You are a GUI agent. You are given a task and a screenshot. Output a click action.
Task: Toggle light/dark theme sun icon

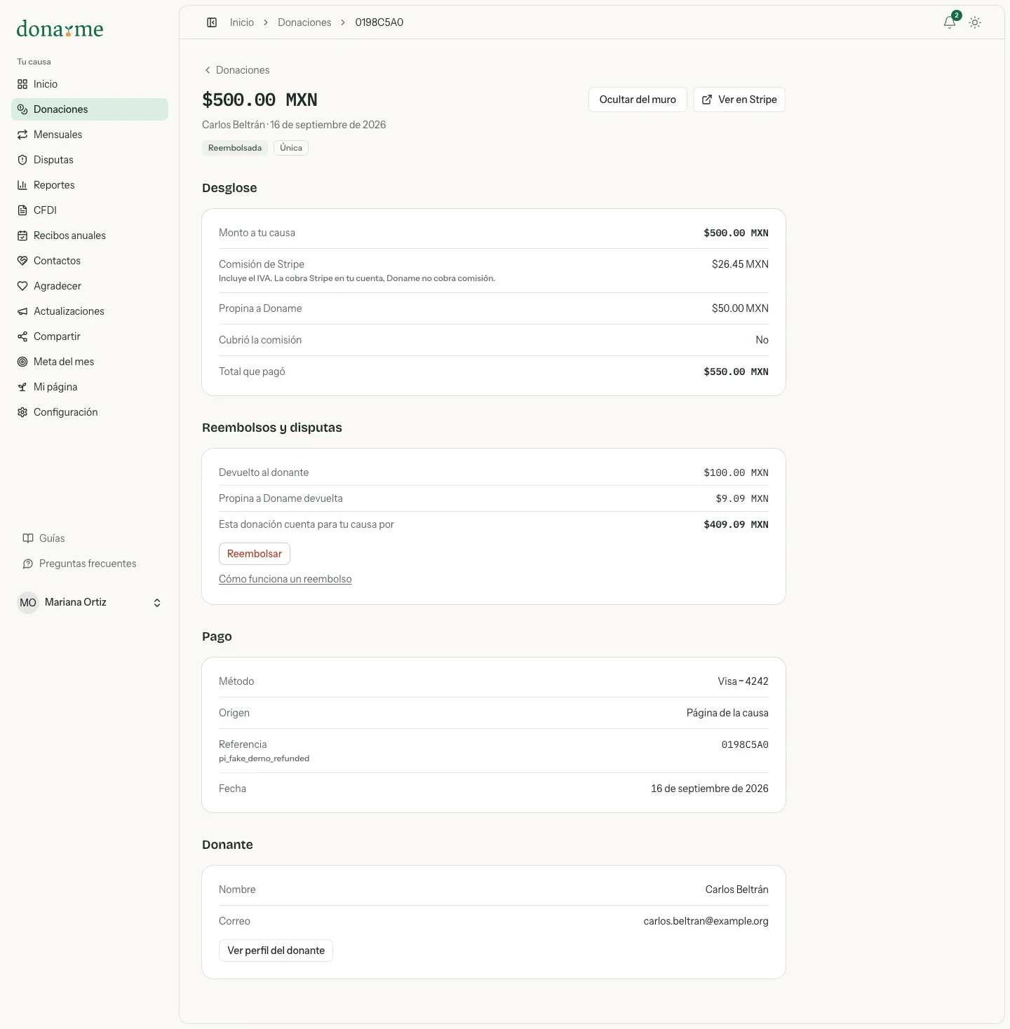(x=975, y=22)
